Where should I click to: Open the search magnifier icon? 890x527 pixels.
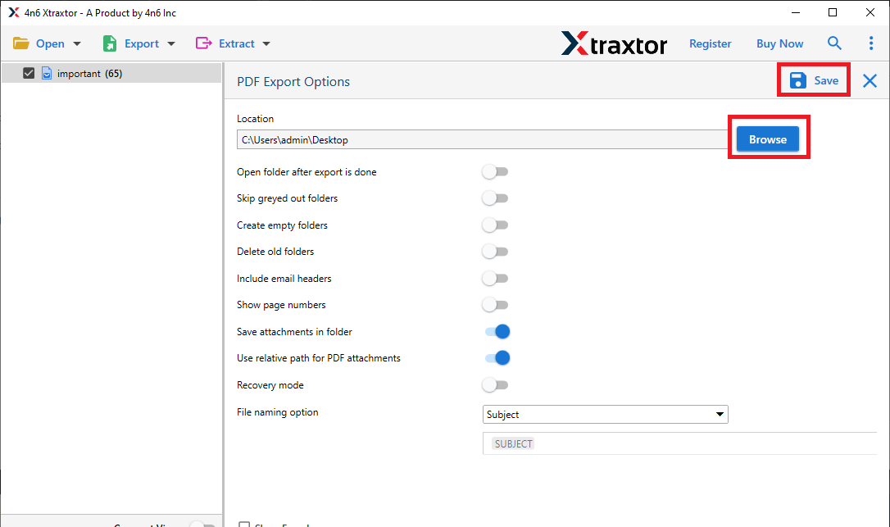pos(833,43)
